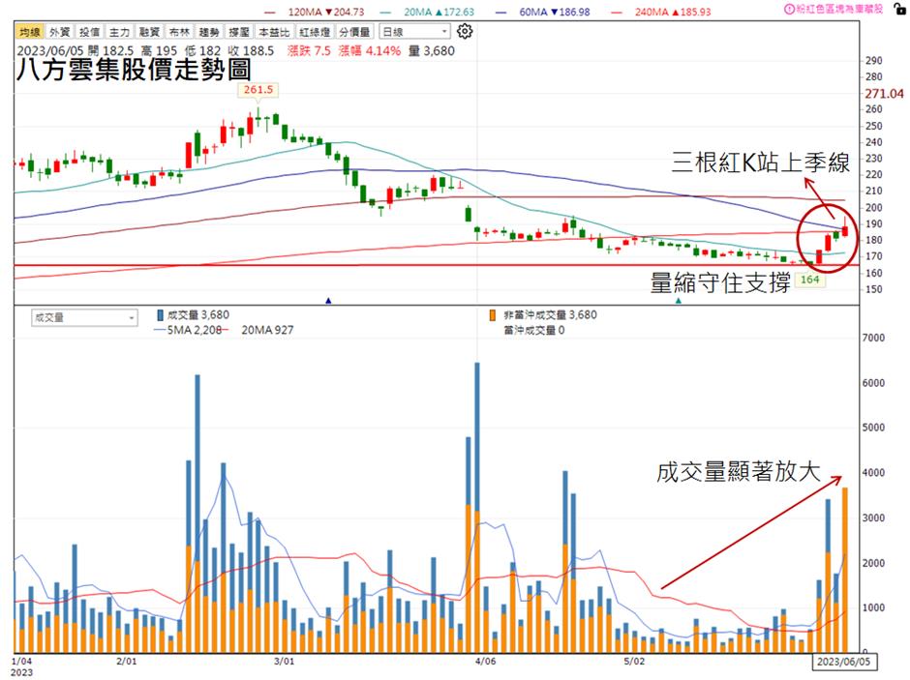The width and height of the screenshot is (910, 680).
Task: Select the 投信 tab
Action: pos(89,31)
